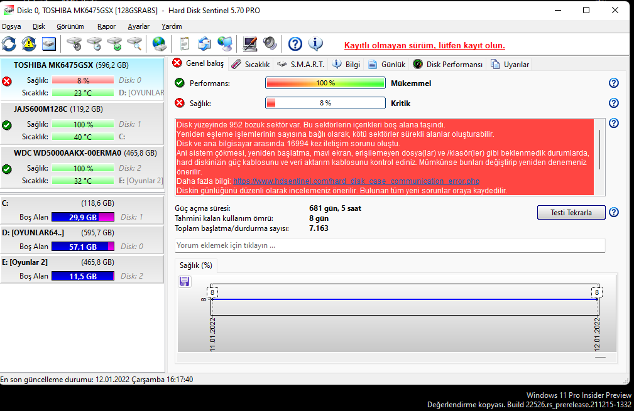The height and width of the screenshot is (411, 634).
Task: Click the 12.01.2022 point on health graph
Action: click(597, 299)
